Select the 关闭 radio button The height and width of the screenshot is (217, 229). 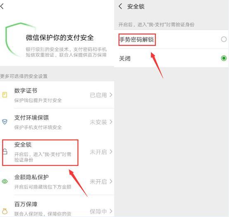click(x=224, y=58)
